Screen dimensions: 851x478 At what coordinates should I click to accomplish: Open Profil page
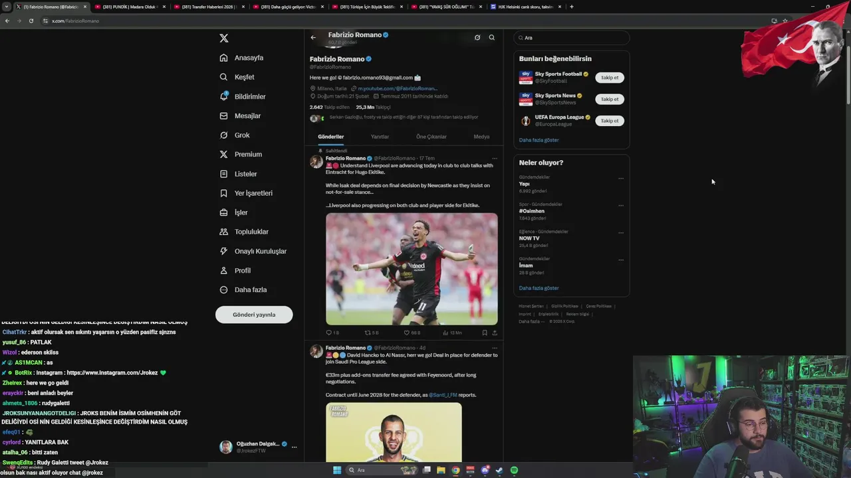[x=235, y=270]
